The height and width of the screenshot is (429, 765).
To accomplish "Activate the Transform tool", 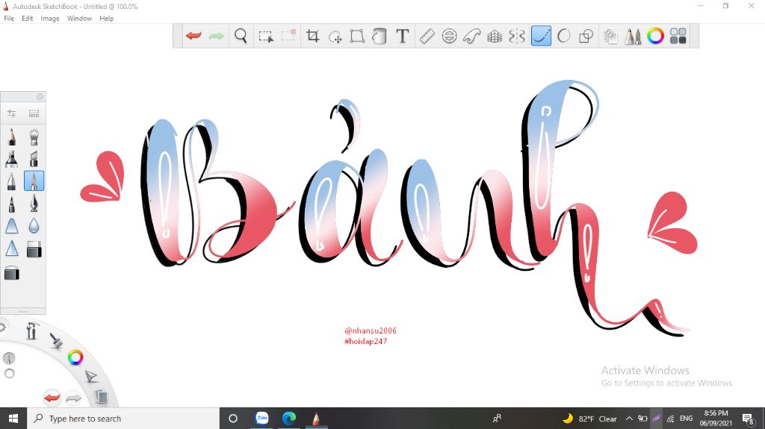I will [x=357, y=36].
